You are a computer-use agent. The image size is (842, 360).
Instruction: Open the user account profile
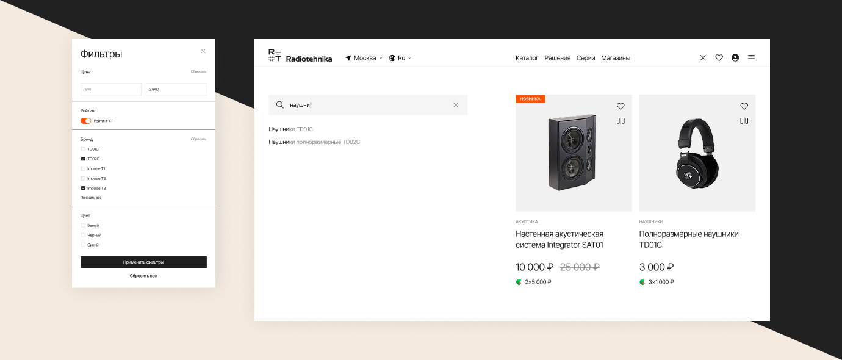click(x=735, y=58)
